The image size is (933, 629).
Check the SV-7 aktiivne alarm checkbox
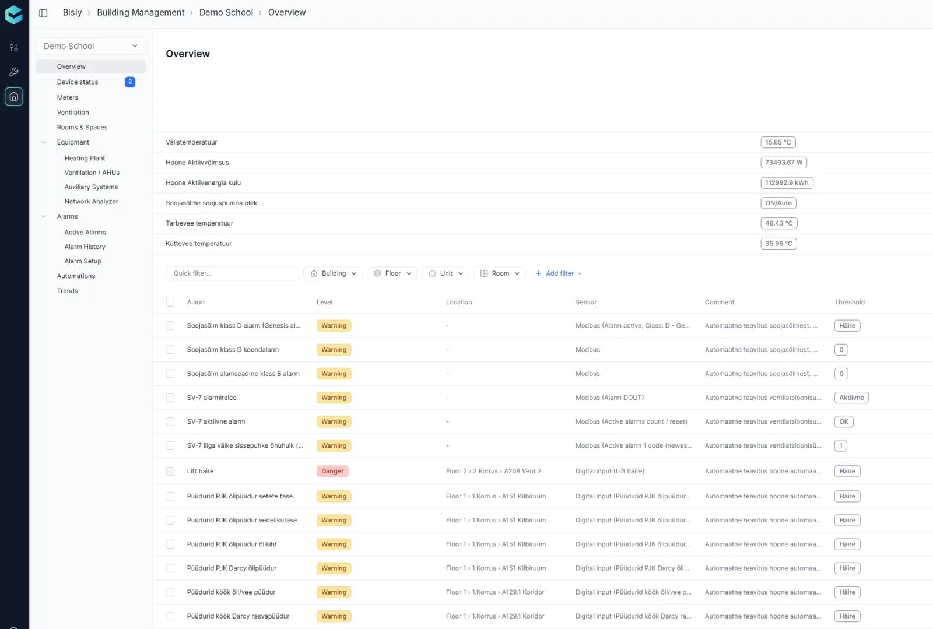[170, 421]
